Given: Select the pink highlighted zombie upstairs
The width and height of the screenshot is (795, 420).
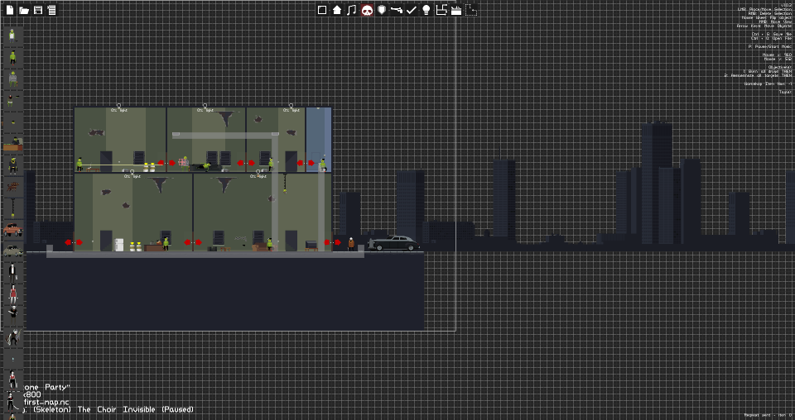Looking at the screenshot, I should [x=185, y=164].
